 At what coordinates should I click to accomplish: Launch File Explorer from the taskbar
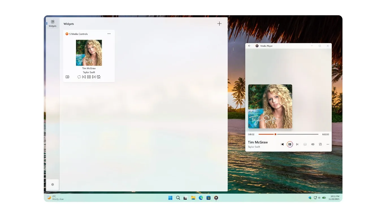point(193,198)
